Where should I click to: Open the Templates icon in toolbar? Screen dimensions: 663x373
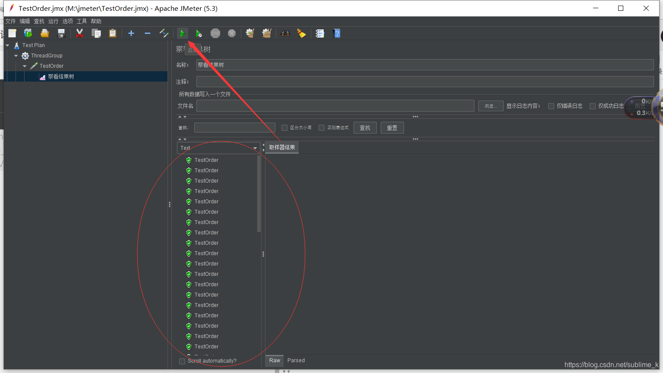(x=28, y=33)
